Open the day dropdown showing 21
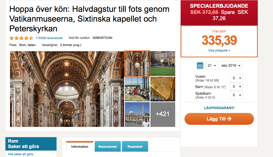273x157 pixels. (211, 65)
